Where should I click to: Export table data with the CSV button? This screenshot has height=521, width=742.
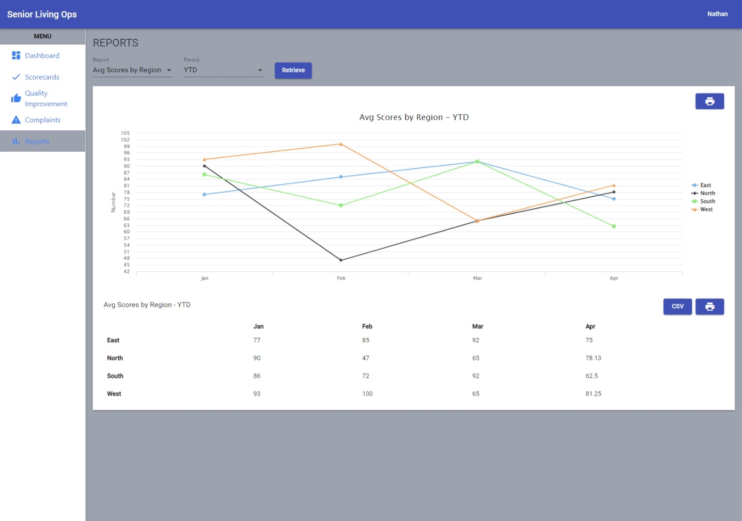(677, 307)
